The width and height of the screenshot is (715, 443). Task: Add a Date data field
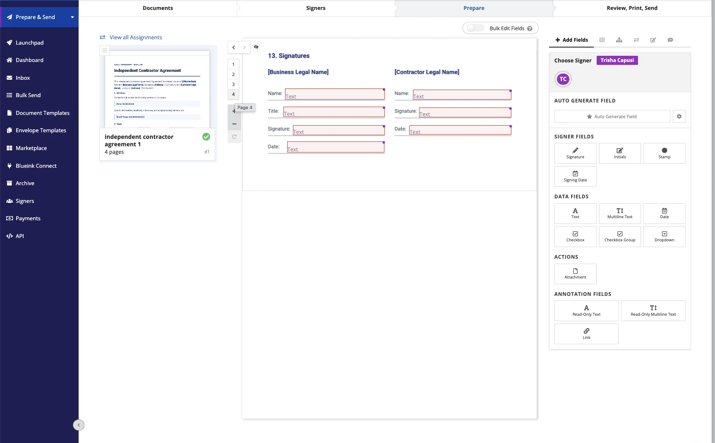[664, 213]
